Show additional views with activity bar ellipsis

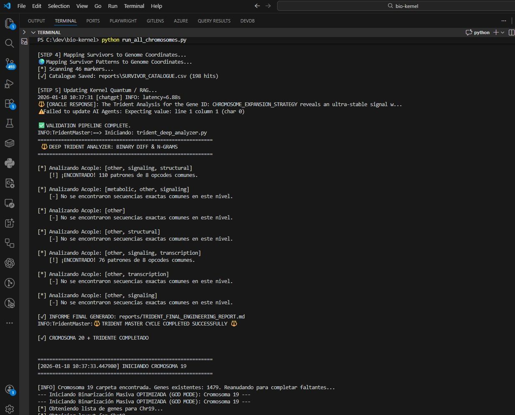point(9,323)
